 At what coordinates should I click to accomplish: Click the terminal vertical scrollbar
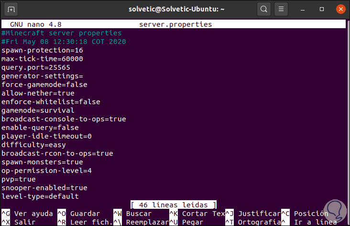click(x=348, y=123)
